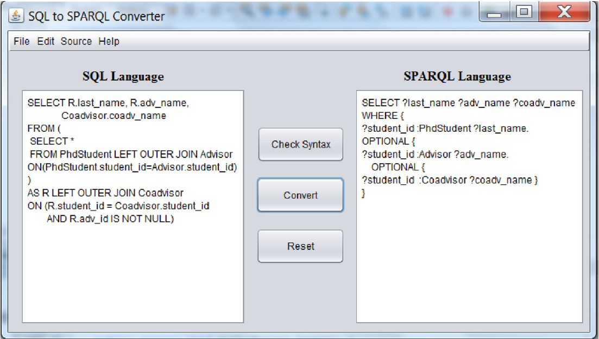Open the File menu
This screenshot has width=599, height=339.
[x=21, y=42]
